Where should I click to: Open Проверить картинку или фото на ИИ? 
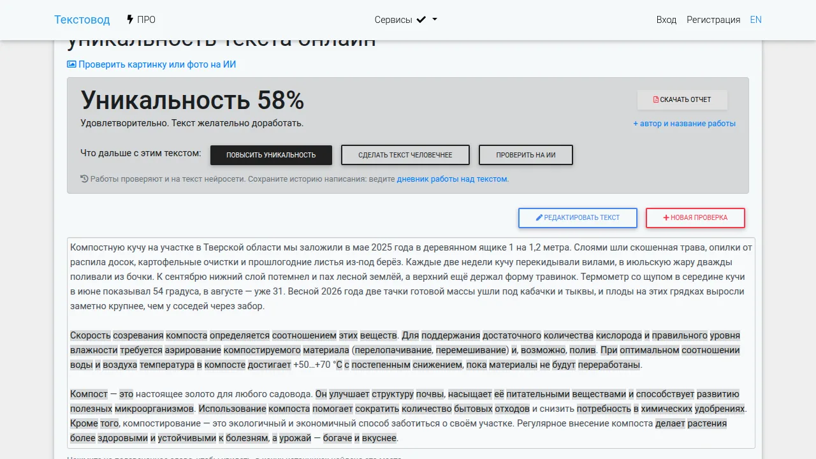[152, 64]
